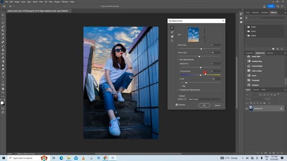Screen dimensions: 287x161
Task: Select the Hand tool in main toolbar
Action: (3, 89)
